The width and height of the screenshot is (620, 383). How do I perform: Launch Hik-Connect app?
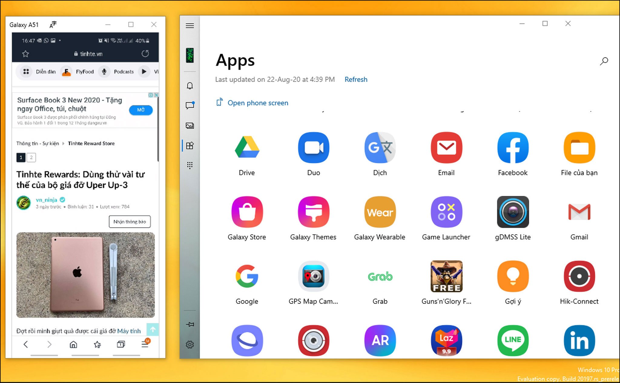(579, 276)
